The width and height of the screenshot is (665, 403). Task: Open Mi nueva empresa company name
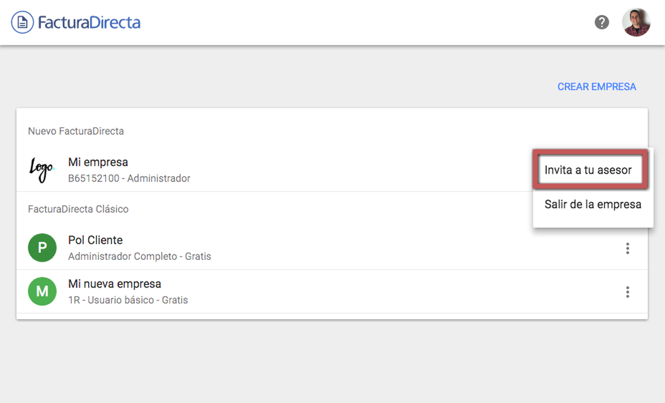(114, 283)
